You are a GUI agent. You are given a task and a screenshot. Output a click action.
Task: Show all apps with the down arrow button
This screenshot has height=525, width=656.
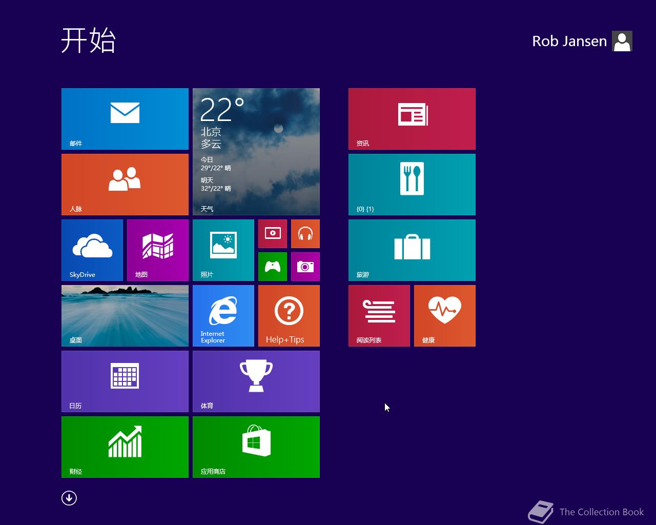tap(69, 498)
